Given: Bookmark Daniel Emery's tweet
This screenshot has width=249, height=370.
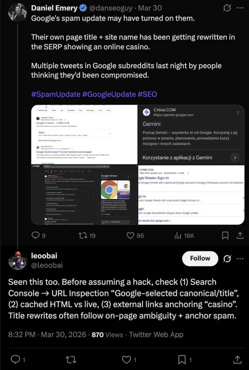Looking at the screenshot, I should point(225,235).
